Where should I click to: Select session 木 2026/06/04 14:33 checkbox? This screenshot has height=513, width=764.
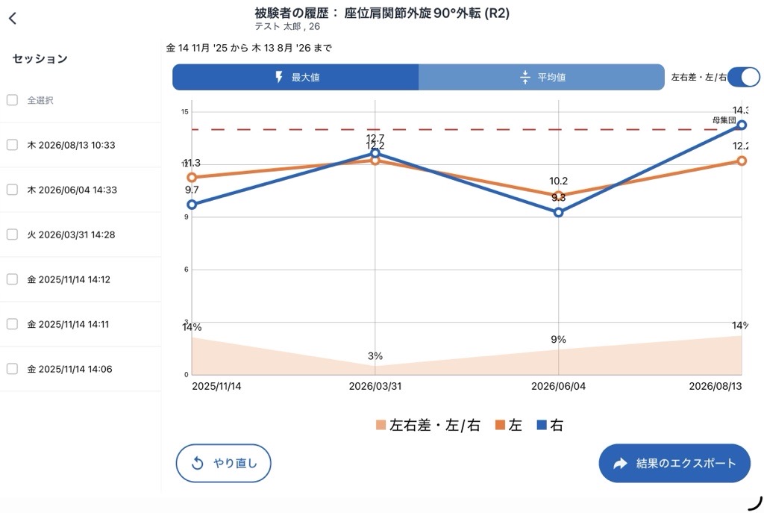(x=12, y=190)
